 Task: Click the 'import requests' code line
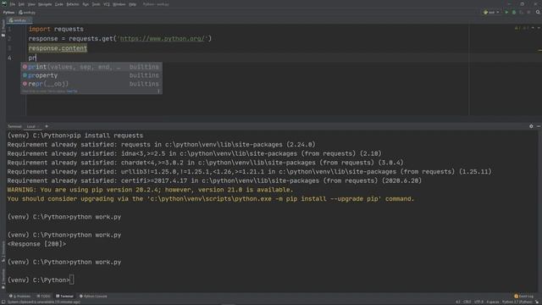tap(56, 29)
